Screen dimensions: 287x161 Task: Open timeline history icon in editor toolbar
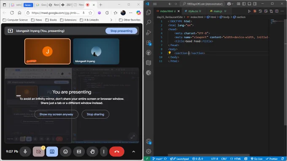tap(260, 11)
